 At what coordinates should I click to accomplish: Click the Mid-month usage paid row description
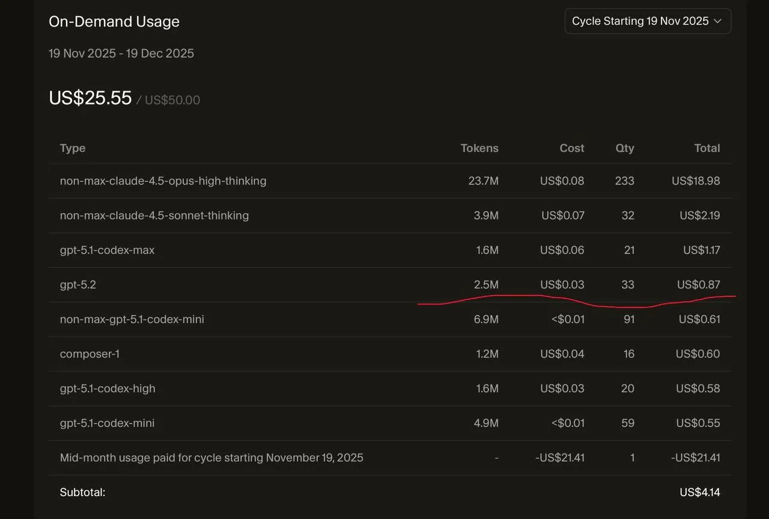point(211,458)
